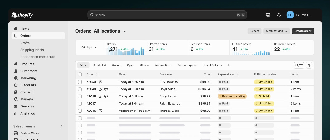
Task: Select checkbox for order #2046
Action: coord(80,111)
